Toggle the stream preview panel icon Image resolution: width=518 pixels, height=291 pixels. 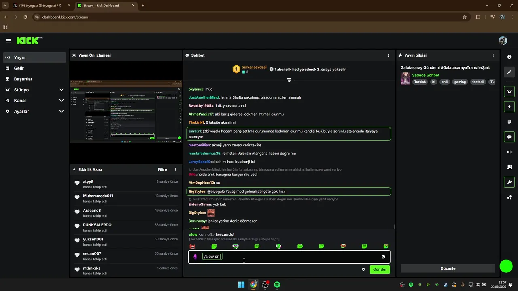tap(509, 92)
